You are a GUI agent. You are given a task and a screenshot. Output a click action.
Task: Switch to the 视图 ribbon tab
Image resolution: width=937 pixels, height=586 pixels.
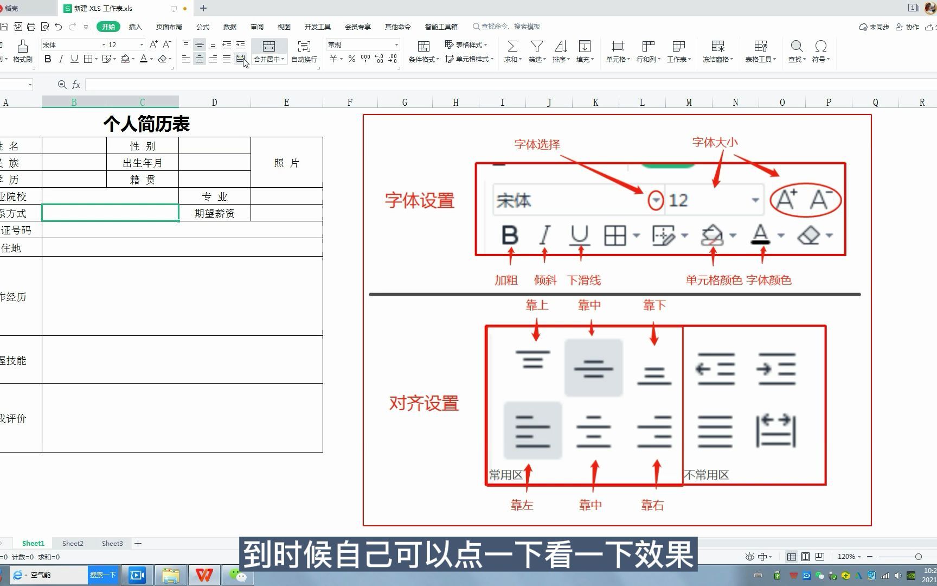[x=284, y=27]
